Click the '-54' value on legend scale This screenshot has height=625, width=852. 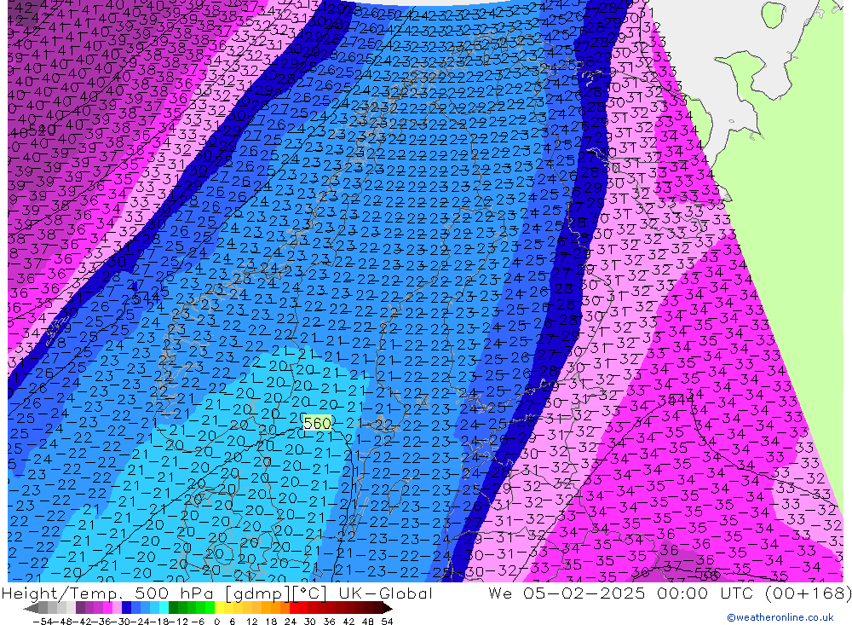(41, 621)
